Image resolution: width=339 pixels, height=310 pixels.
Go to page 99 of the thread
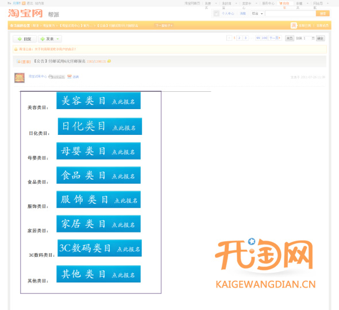(x=258, y=38)
